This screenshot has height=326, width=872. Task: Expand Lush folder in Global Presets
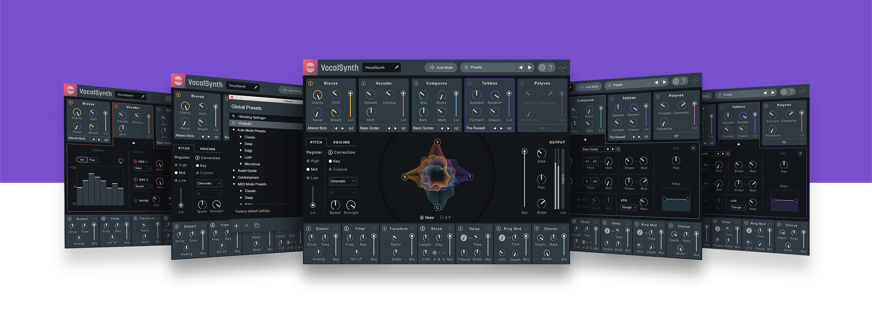[x=241, y=157]
